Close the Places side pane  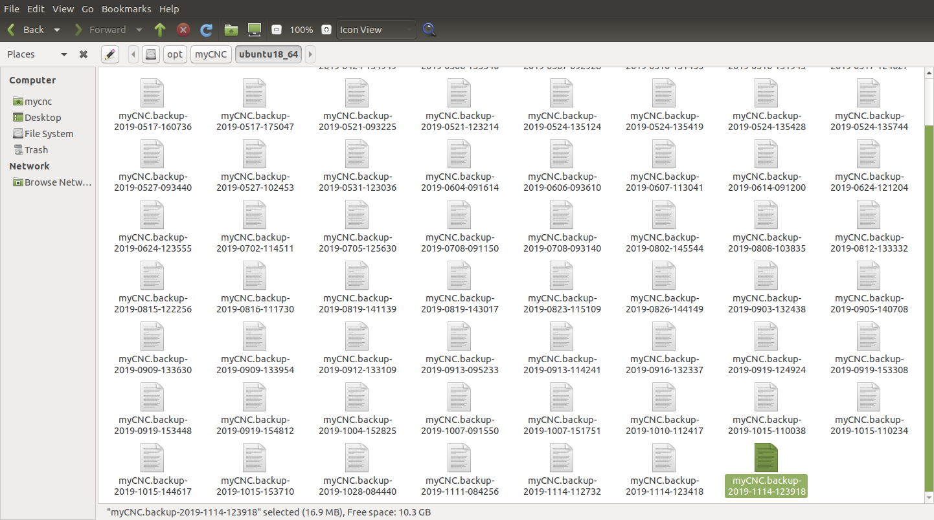(x=84, y=54)
